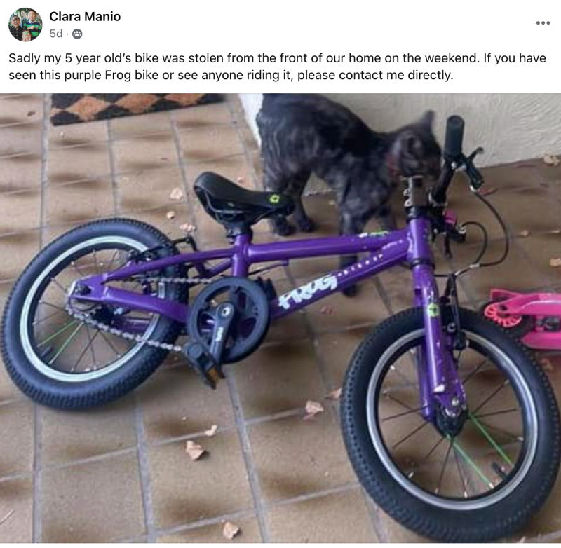The height and width of the screenshot is (548, 561).
Task: Click Clara Manio's profile picture
Action: [x=25, y=25]
